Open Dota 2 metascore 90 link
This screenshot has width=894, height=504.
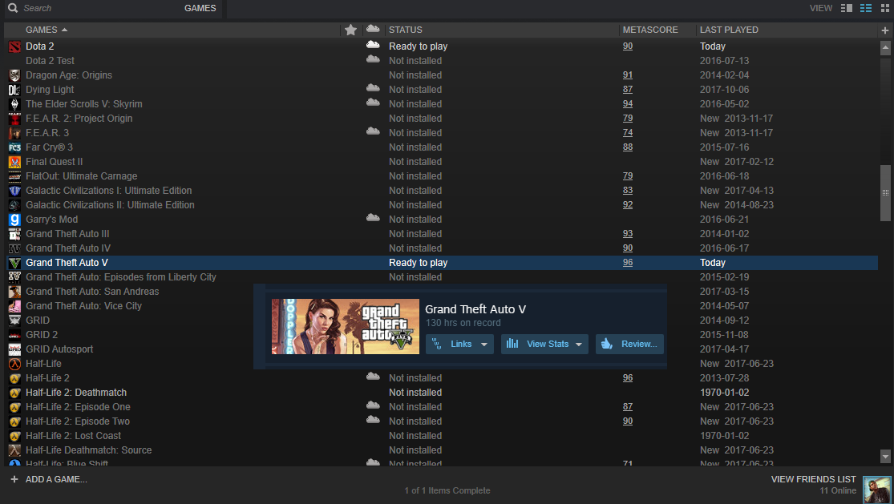(627, 46)
